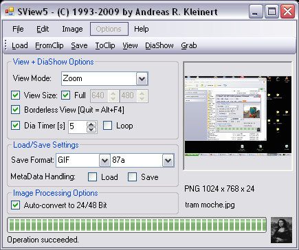299x250 pixels.
Task: Decrease the Dia Timer value with down arrow
Action: (x=91, y=130)
